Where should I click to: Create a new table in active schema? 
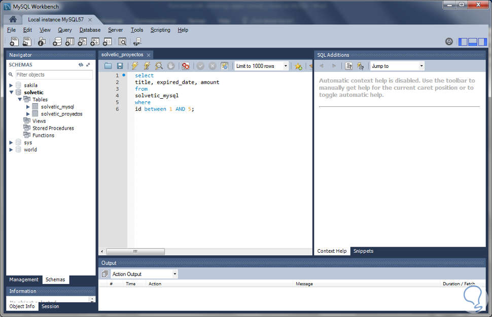pyautogui.click(x=69, y=42)
